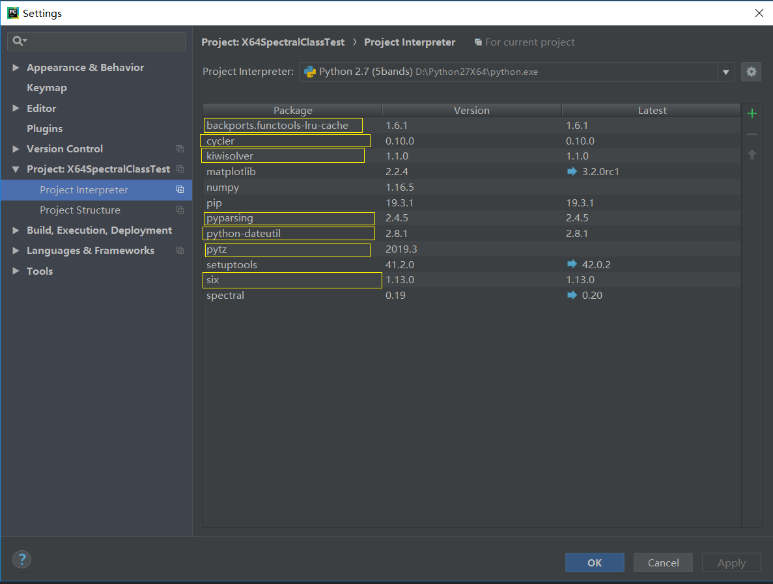Click the Apply button
The height and width of the screenshot is (584, 773).
tap(731, 563)
